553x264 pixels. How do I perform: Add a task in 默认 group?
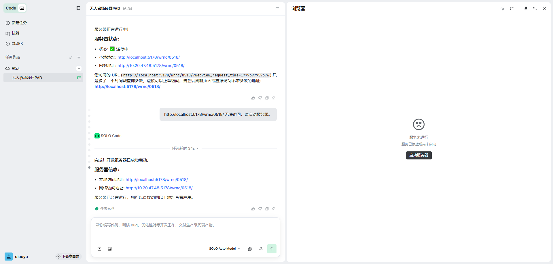(x=79, y=68)
